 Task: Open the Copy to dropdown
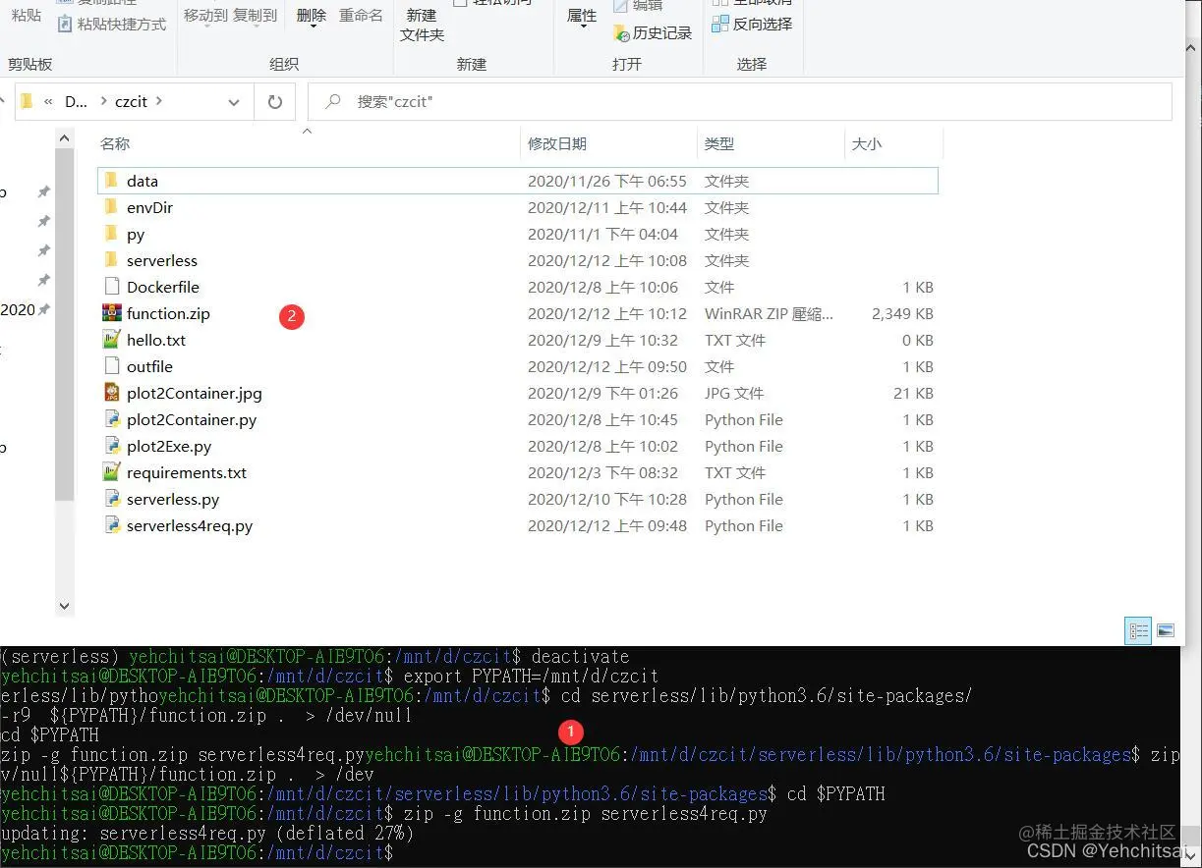coord(255,27)
